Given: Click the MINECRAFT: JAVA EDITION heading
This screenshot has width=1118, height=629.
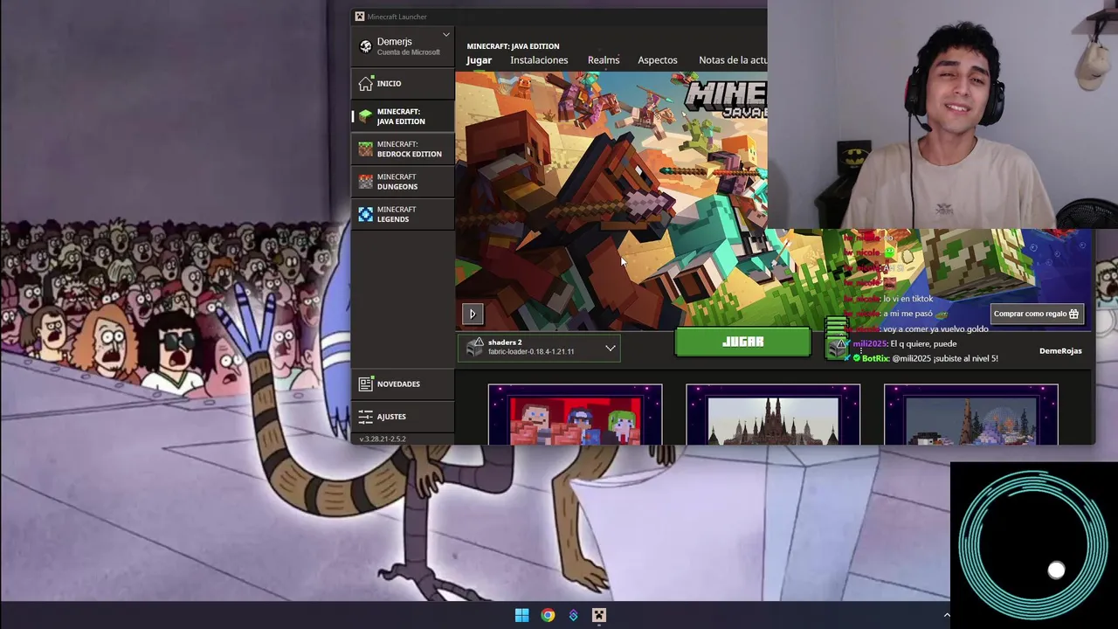Looking at the screenshot, I should point(513,46).
